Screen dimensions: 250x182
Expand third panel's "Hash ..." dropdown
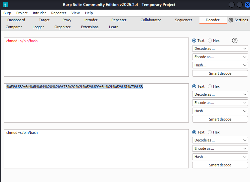220,157
